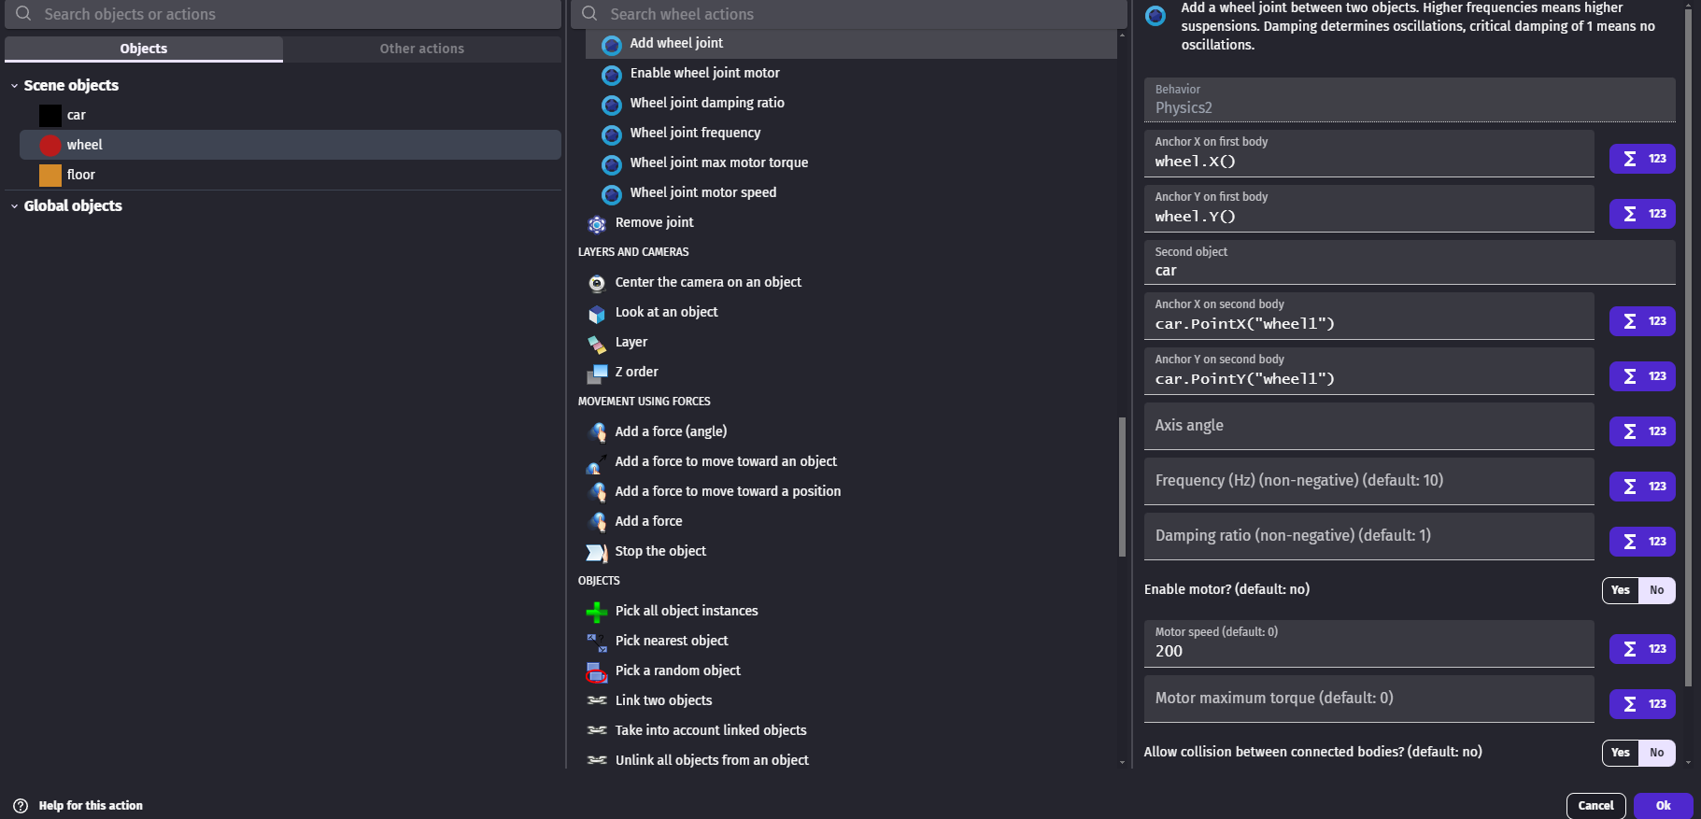
Task: Select the Center the camera on an object icon
Action: (x=597, y=283)
